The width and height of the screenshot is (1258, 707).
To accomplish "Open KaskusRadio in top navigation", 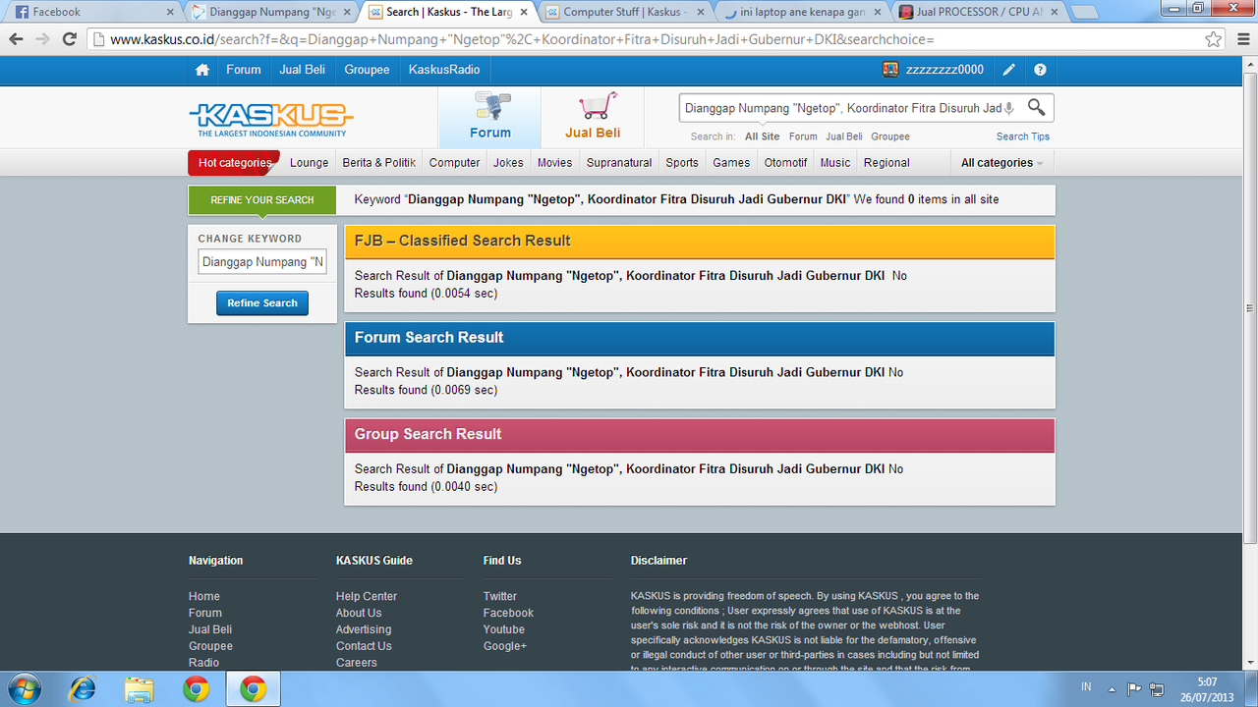I will [x=444, y=70].
